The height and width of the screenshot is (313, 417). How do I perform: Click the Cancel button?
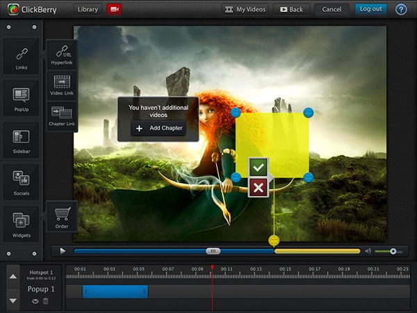point(332,9)
